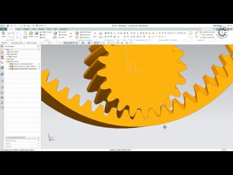Open the File menu tab
The width and height of the screenshot is (233, 175).
coord(3,29)
